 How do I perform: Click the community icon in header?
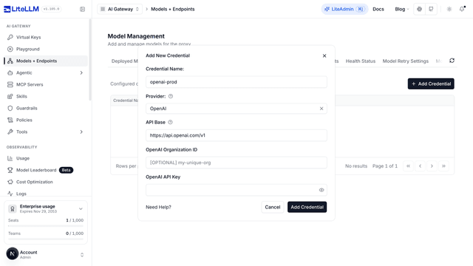tap(419, 9)
